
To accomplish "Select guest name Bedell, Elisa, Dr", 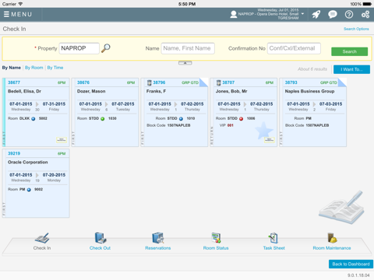I will [x=24, y=91].
